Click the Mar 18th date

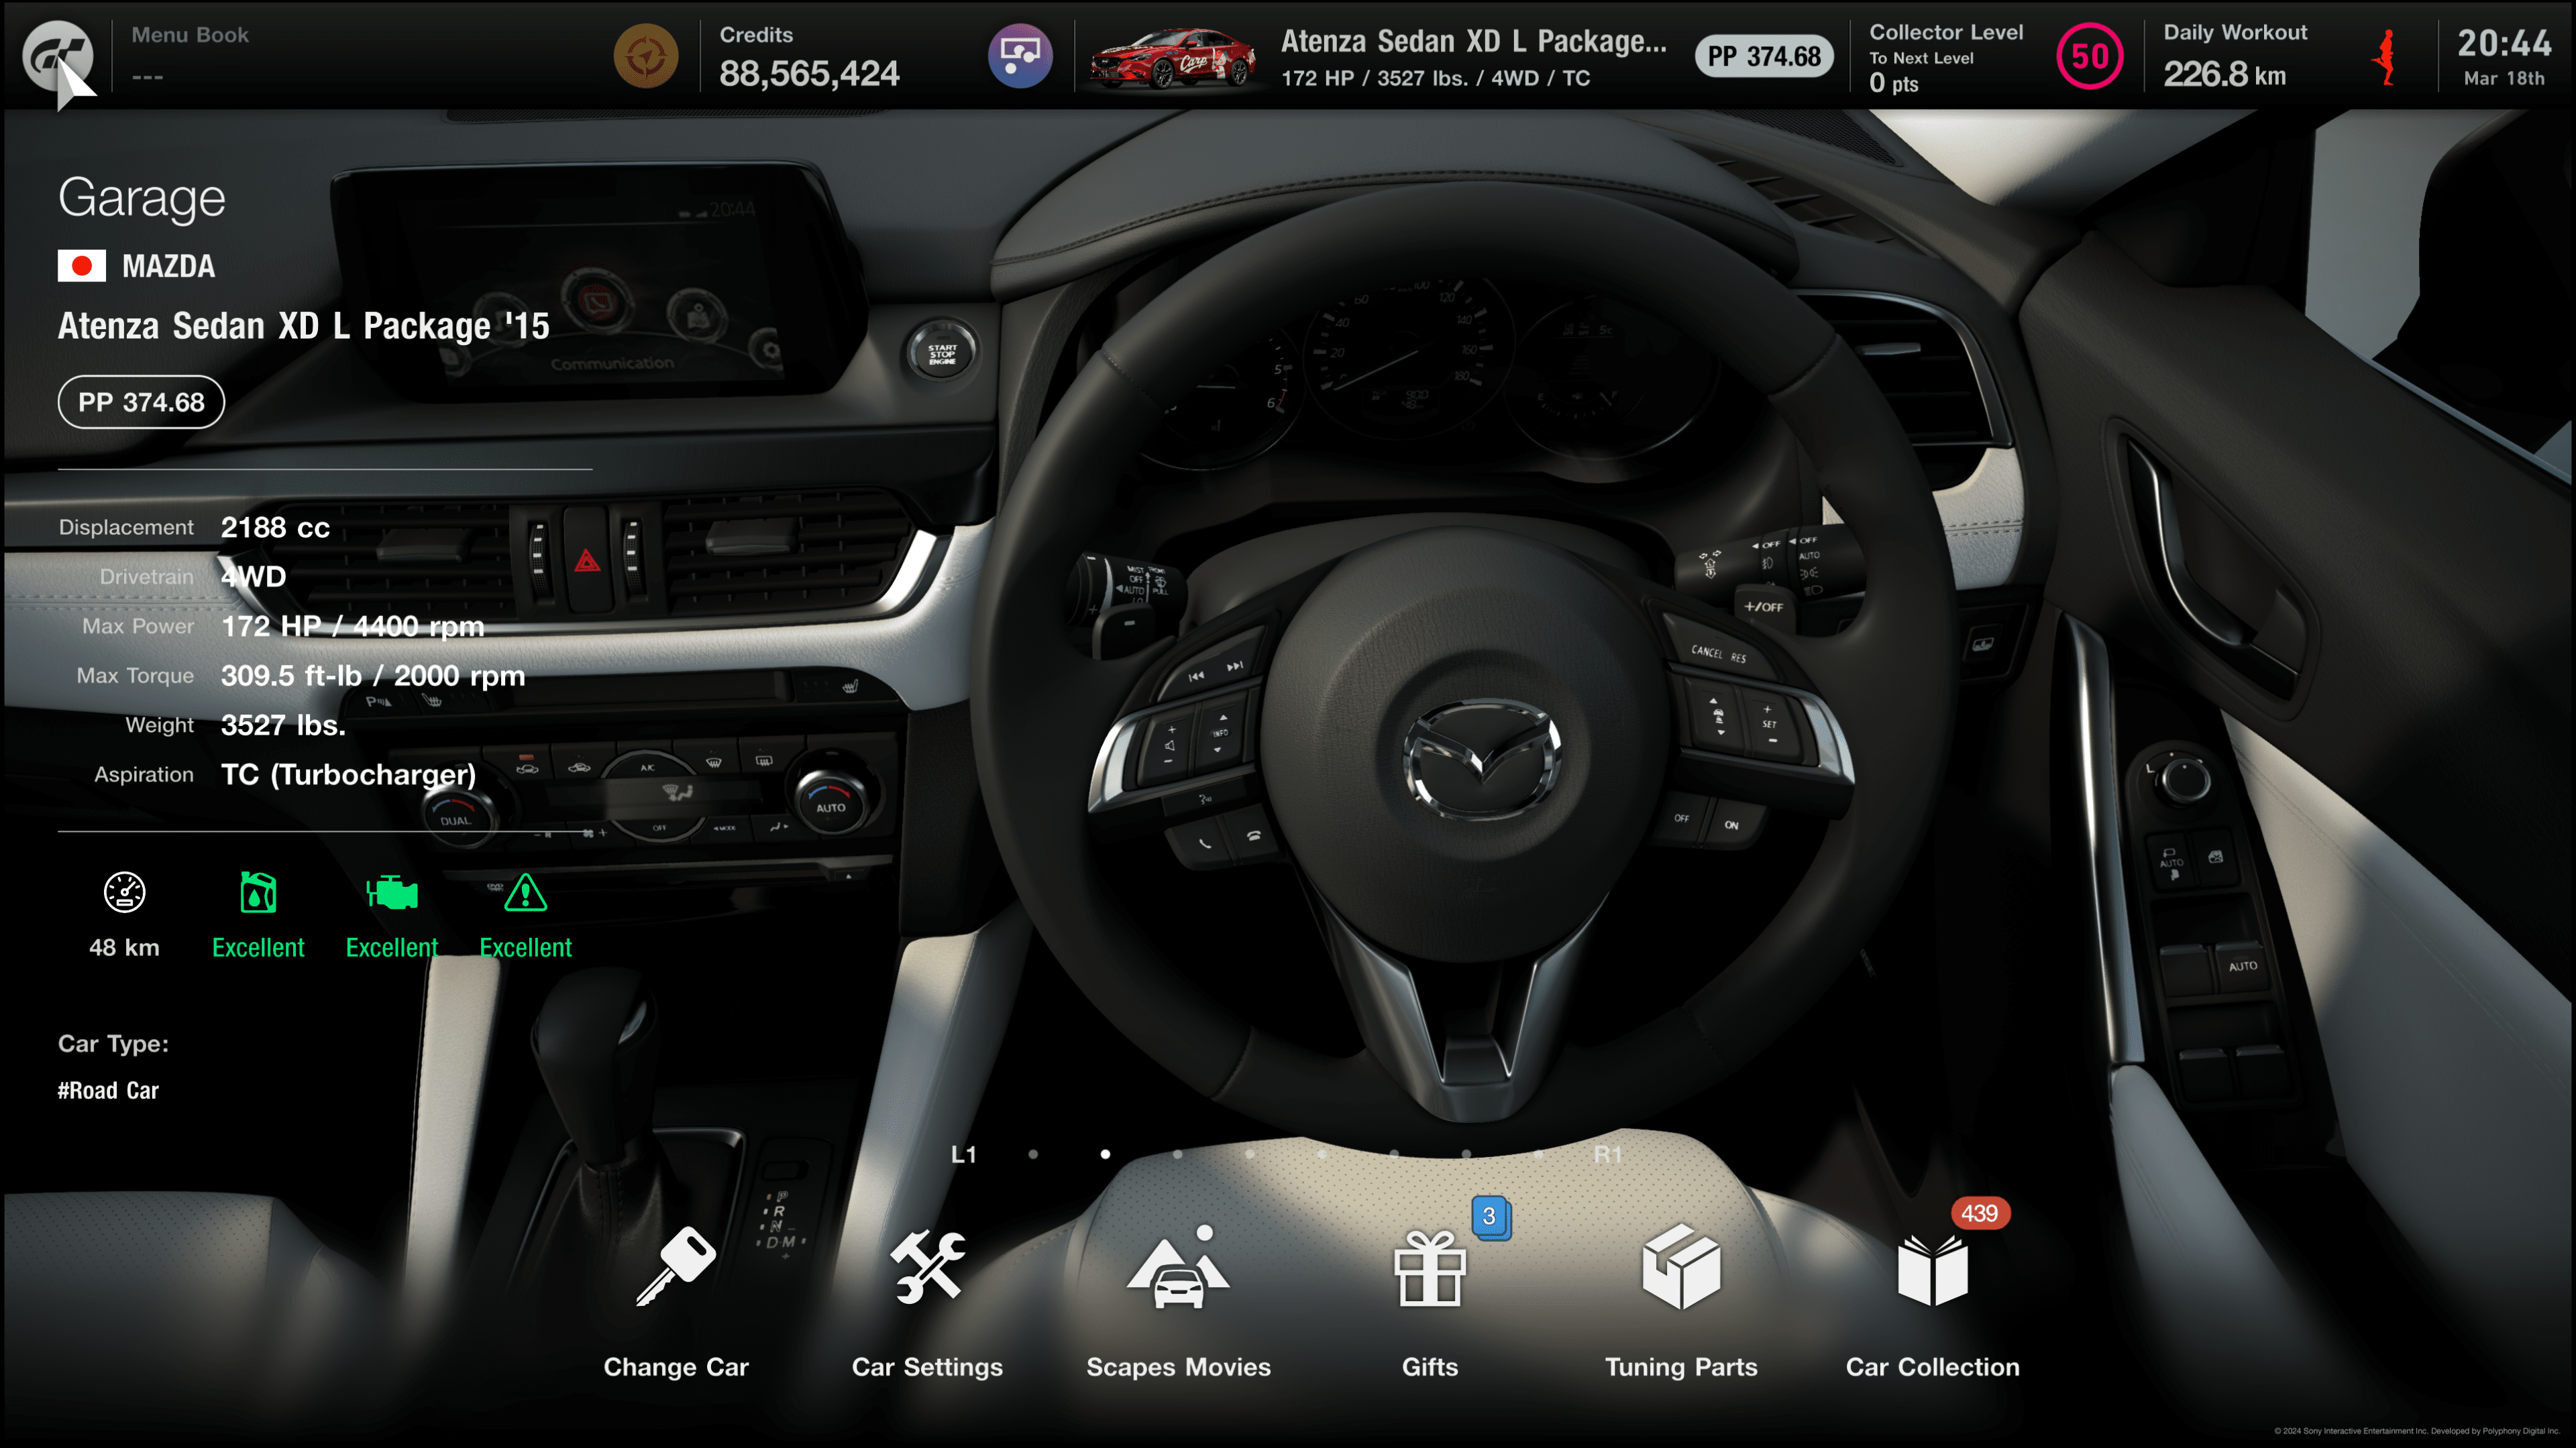(2504, 78)
